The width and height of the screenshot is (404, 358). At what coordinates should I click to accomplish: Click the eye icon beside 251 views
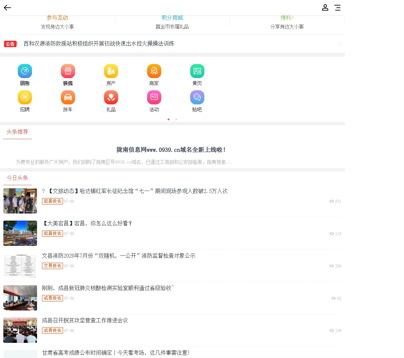[x=332, y=201]
